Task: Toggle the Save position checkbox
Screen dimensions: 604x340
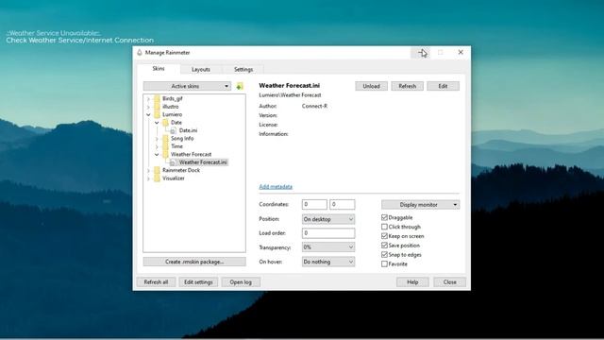Action: tap(384, 246)
